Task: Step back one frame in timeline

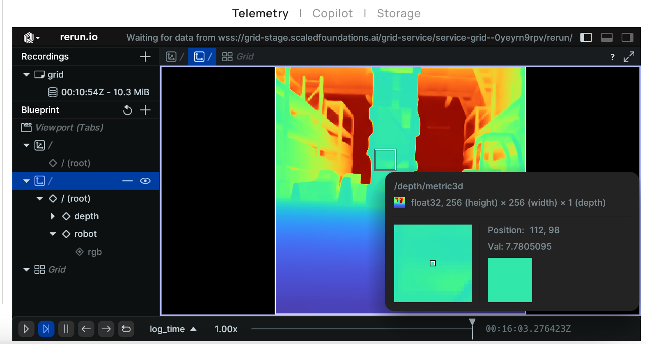Action: [86, 329]
